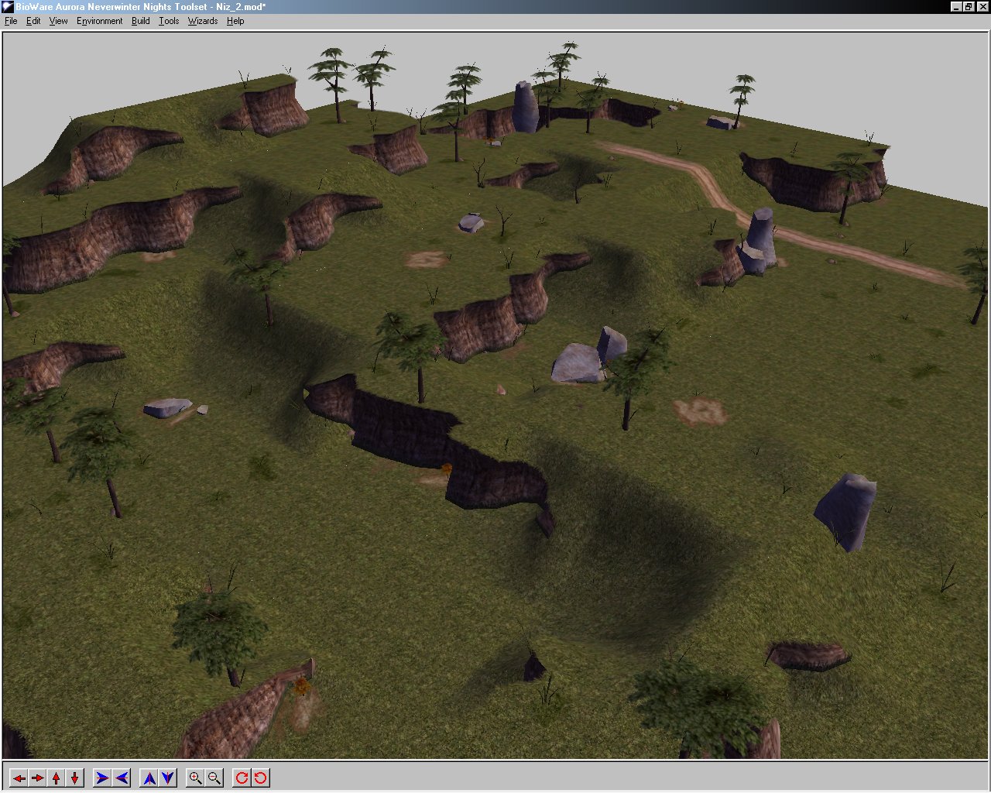Open the Tools menu
The image size is (991, 793).
click(169, 21)
